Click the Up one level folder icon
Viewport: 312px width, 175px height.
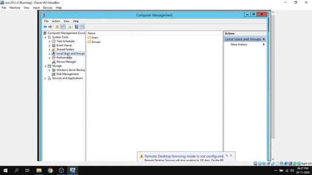pyautogui.click(x=57, y=27)
